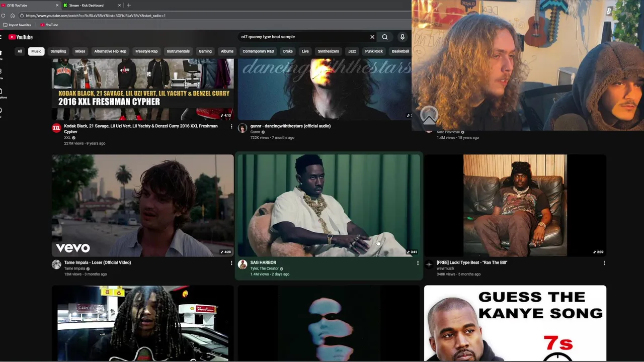Filter by the Albums chip
Image resolution: width=644 pixels, height=362 pixels.
click(227, 51)
